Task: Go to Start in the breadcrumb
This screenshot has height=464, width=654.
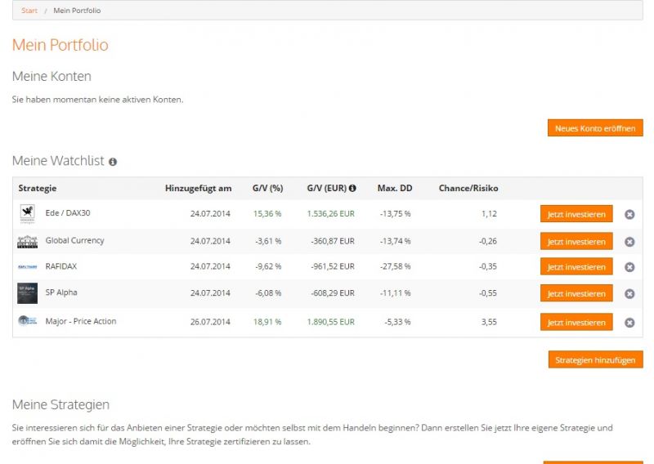Action: 29,11
